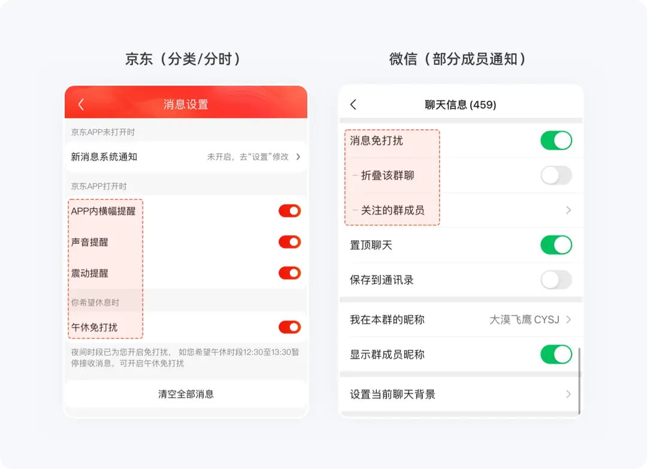Select 大漠飞鹰 CYSJ nickname value
This screenshot has height=469, width=647.
(524, 320)
